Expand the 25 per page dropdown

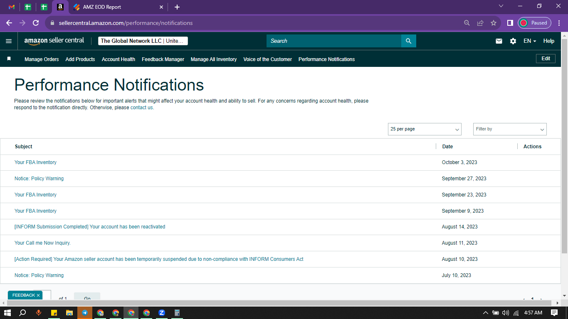425,129
